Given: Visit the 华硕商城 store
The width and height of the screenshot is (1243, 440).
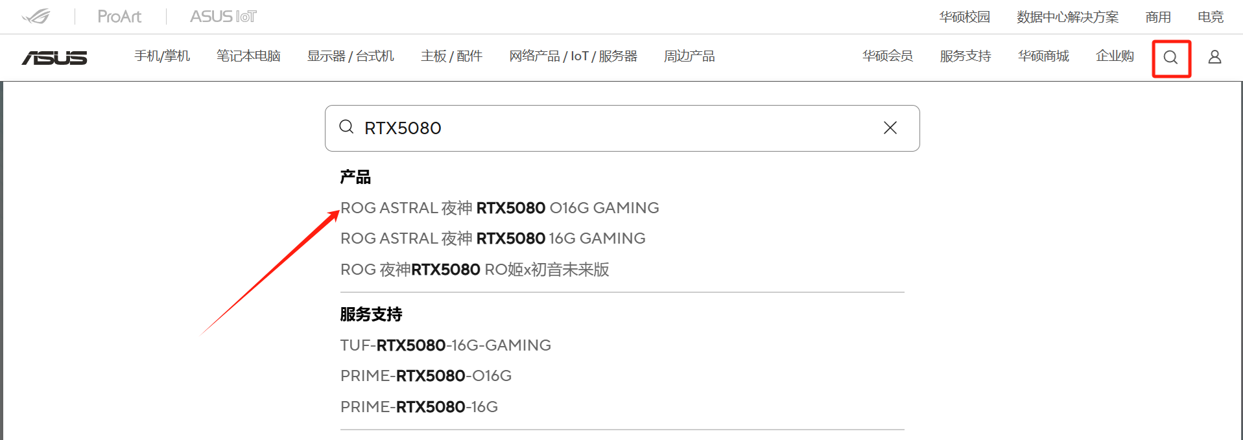Looking at the screenshot, I should [x=1043, y=56].
